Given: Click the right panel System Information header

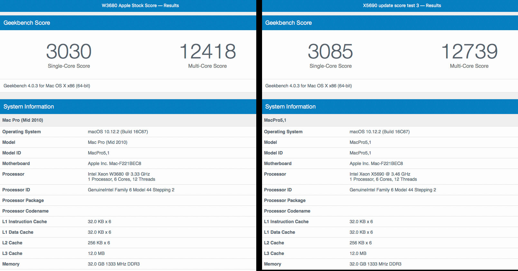Looking at the screenshot, I should coord(390,107).
